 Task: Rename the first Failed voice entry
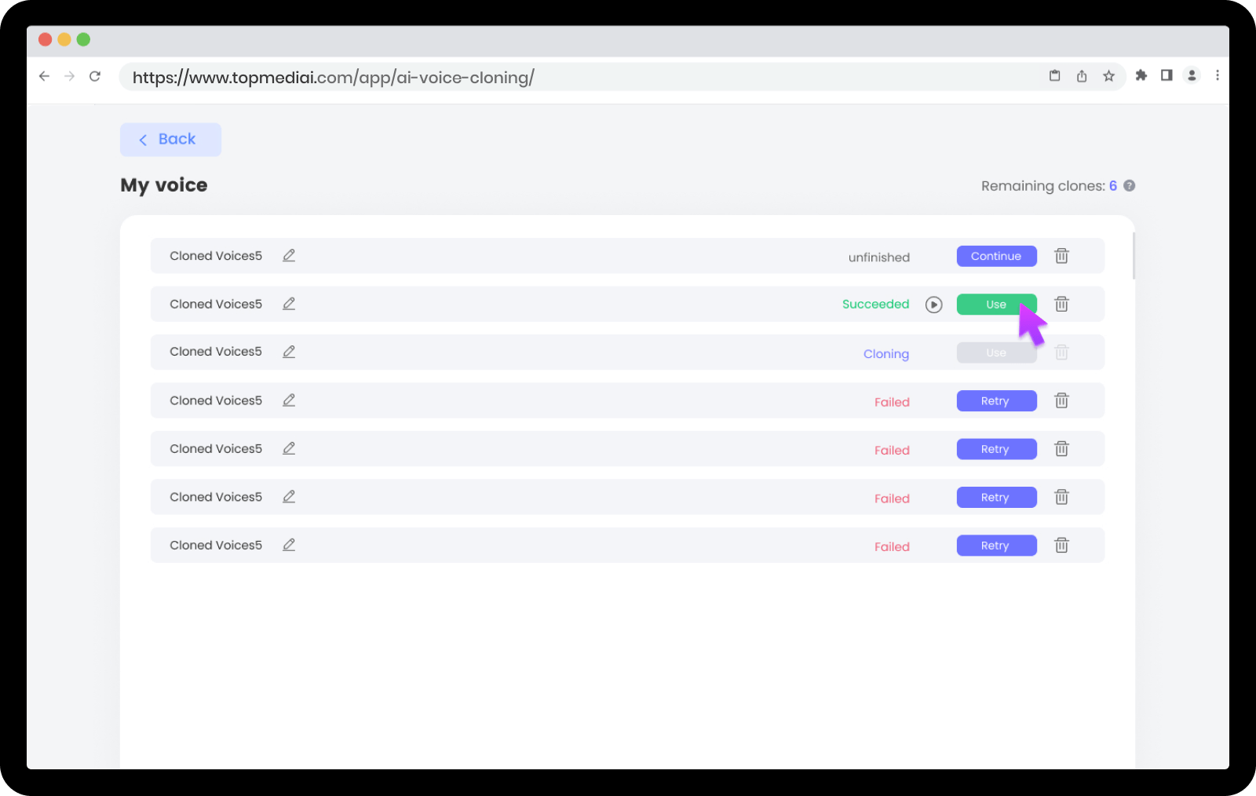point(289,400)
